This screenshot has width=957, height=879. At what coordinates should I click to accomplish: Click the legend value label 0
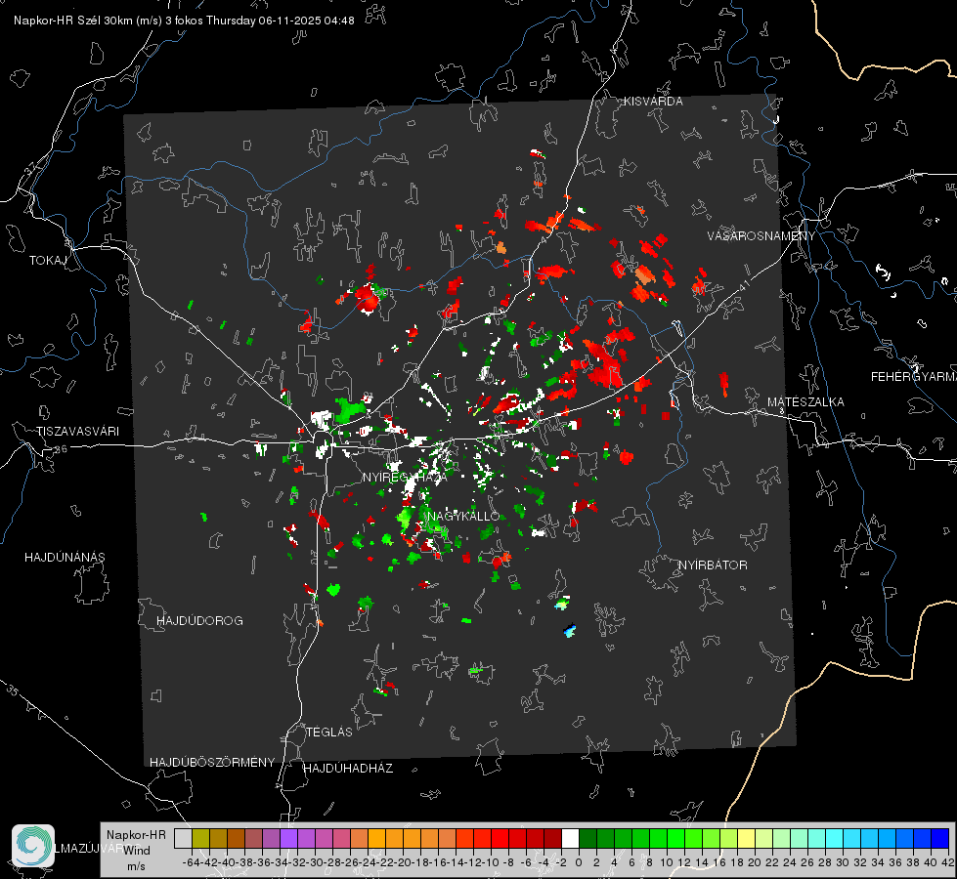click(x=579, y=862)
